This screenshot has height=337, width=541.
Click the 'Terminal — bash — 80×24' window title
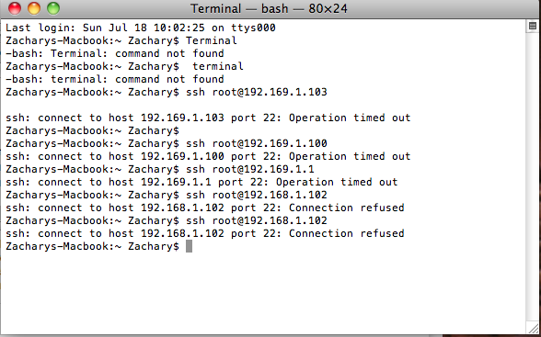click(269, 8)
